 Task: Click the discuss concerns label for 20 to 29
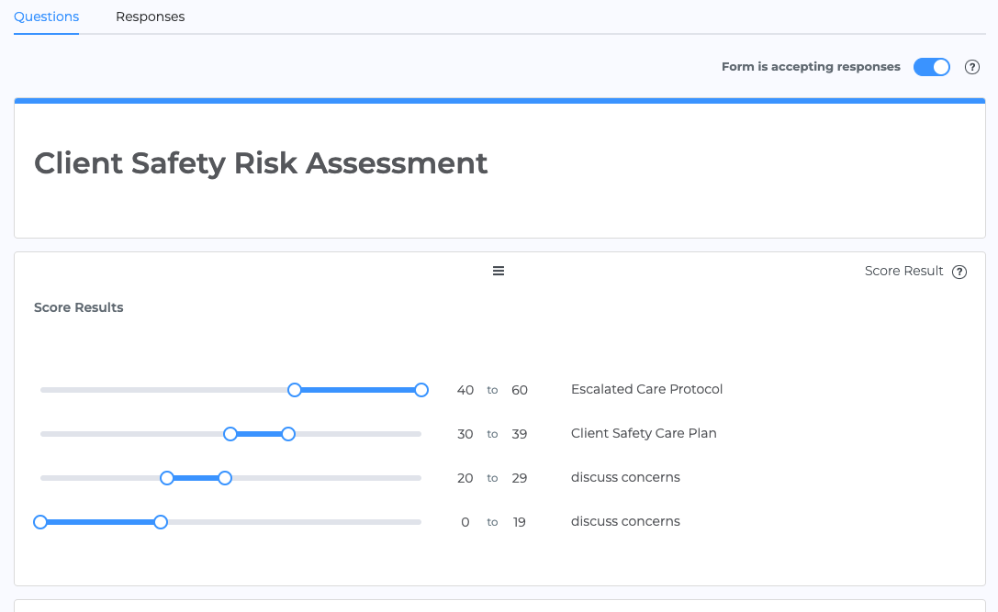[x=625, y=477]
